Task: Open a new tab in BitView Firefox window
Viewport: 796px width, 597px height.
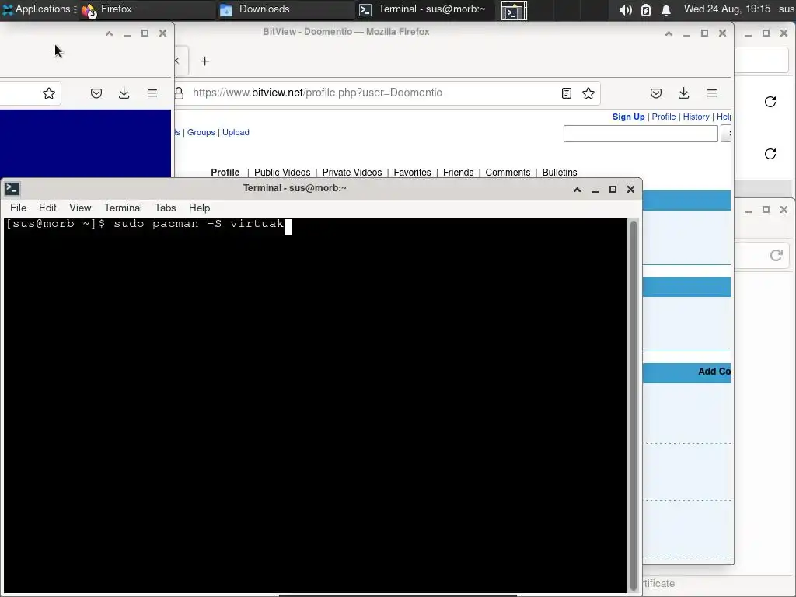Action: tap(204, 61)
